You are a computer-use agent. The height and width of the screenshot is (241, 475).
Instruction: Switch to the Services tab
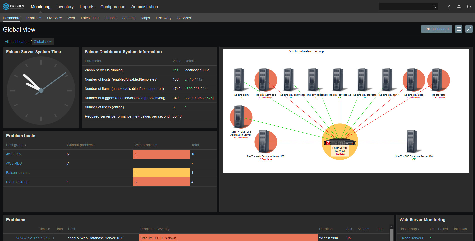click(x=184, y=18)
